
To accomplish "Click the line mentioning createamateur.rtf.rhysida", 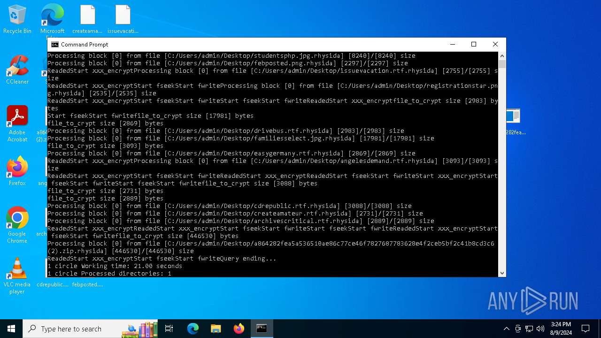I will coord(235,213).
